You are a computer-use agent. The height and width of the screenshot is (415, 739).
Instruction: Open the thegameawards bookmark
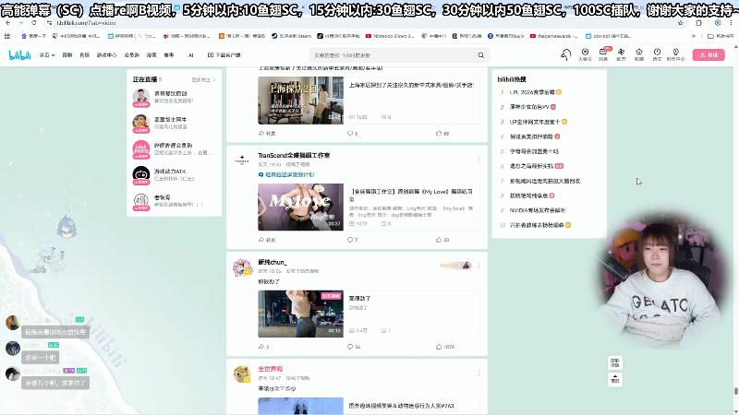[554, 36]
